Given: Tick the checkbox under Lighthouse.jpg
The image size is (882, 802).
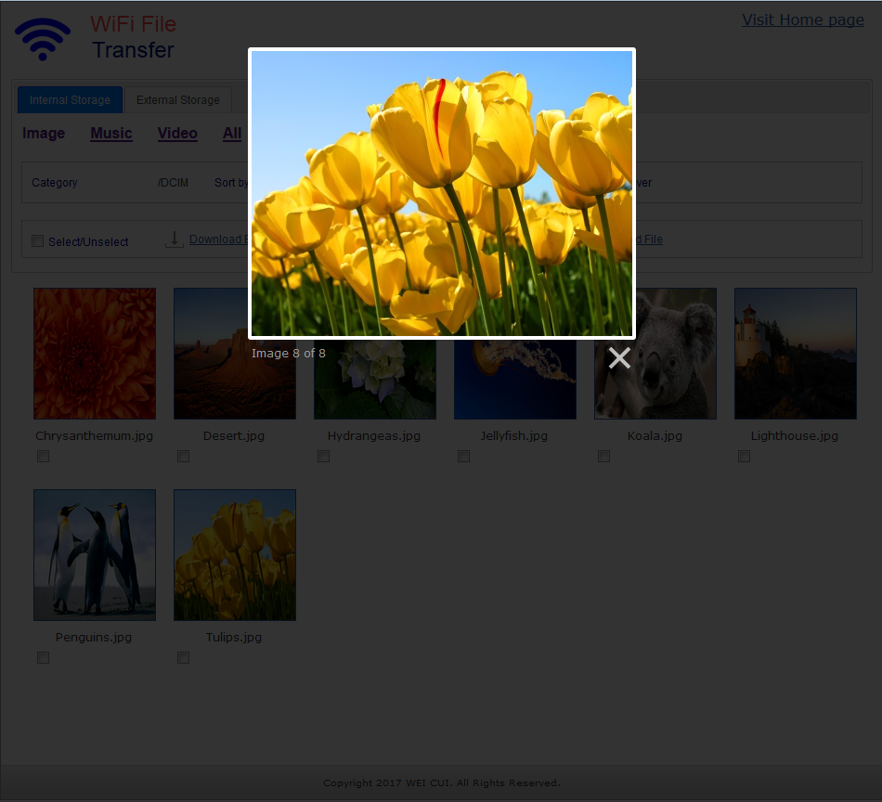Looking at the screenshot, I should (744, 457).
